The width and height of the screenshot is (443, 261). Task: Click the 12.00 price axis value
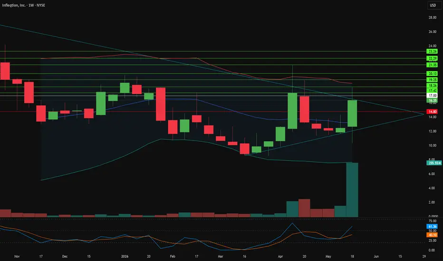(x=432, y=131)
